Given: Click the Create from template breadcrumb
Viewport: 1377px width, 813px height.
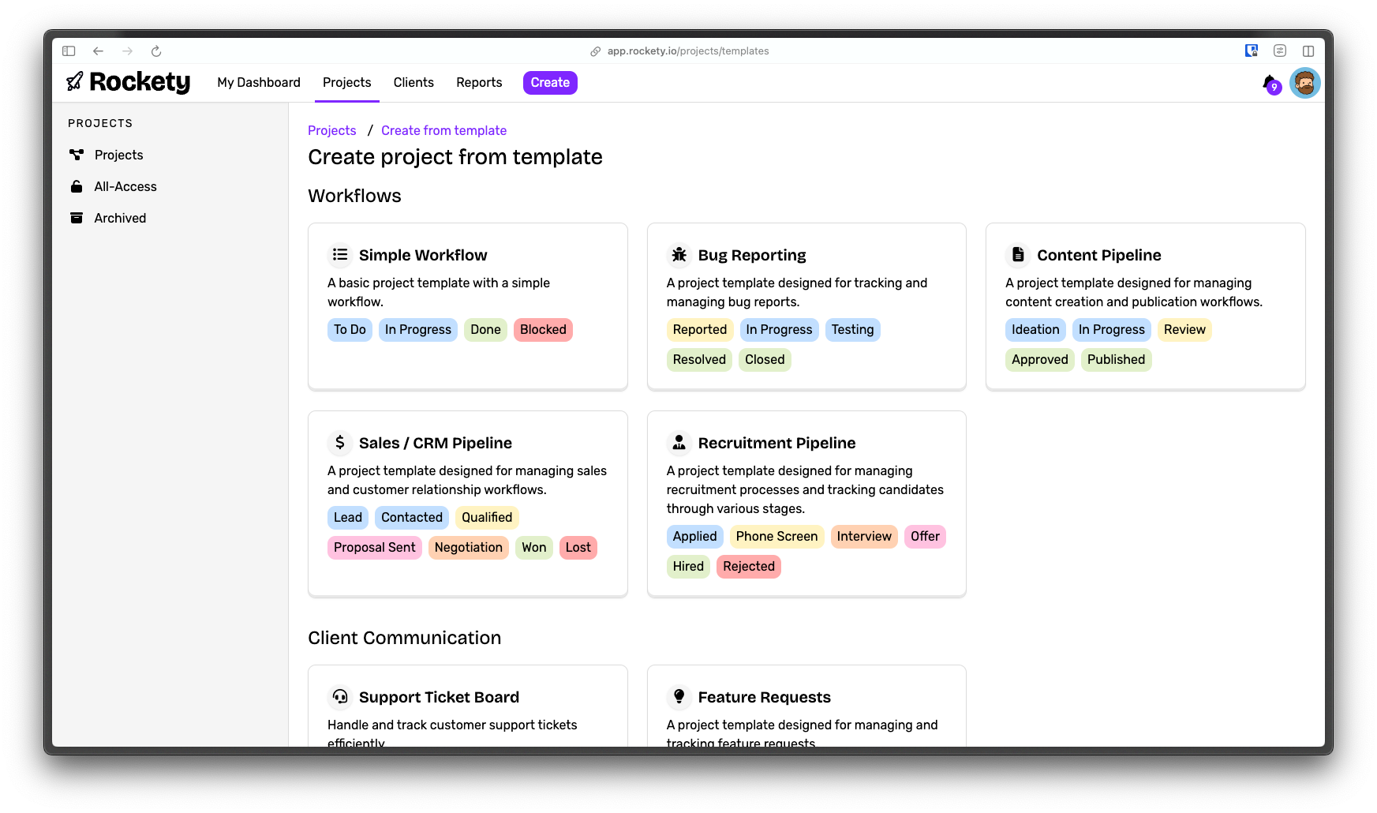Looking at the screenshot, I should click(x=443, y=130).
